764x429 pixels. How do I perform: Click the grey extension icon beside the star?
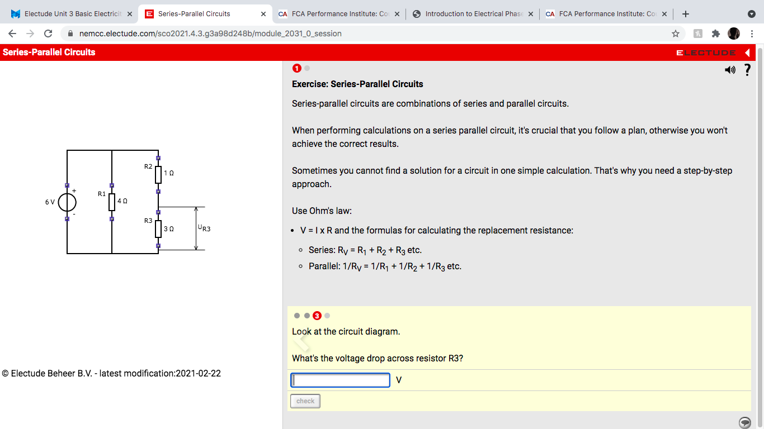pos(698,34)
